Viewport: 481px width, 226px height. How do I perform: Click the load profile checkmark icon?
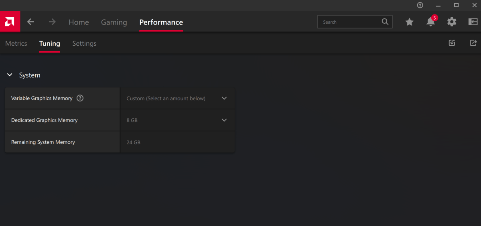tap(452, 43)
